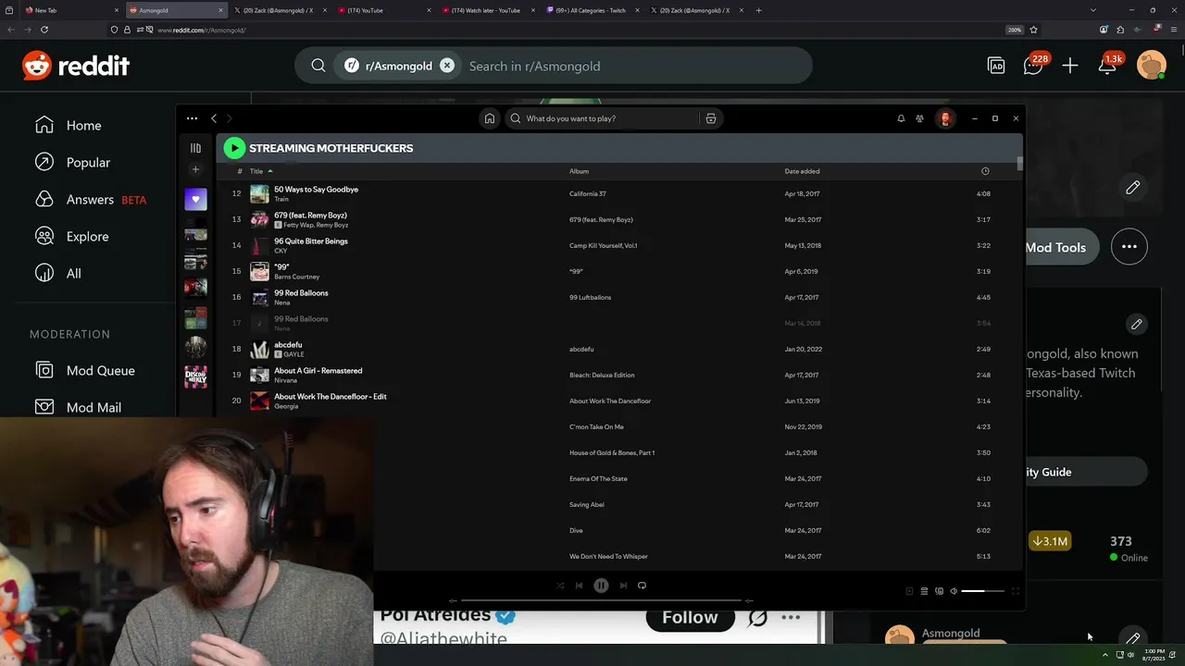Open Your Library icon in Spotify sidebar
1185x666 pixels.
195,148
